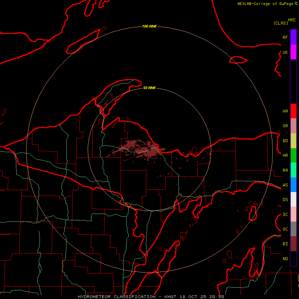This screenshot has width=299, height=299.
Task: Click the 20:55 timestamp
Action: click(217, 297)
